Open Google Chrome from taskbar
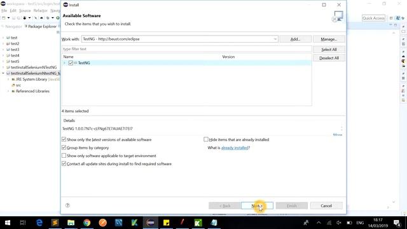 tap(86, 223)
